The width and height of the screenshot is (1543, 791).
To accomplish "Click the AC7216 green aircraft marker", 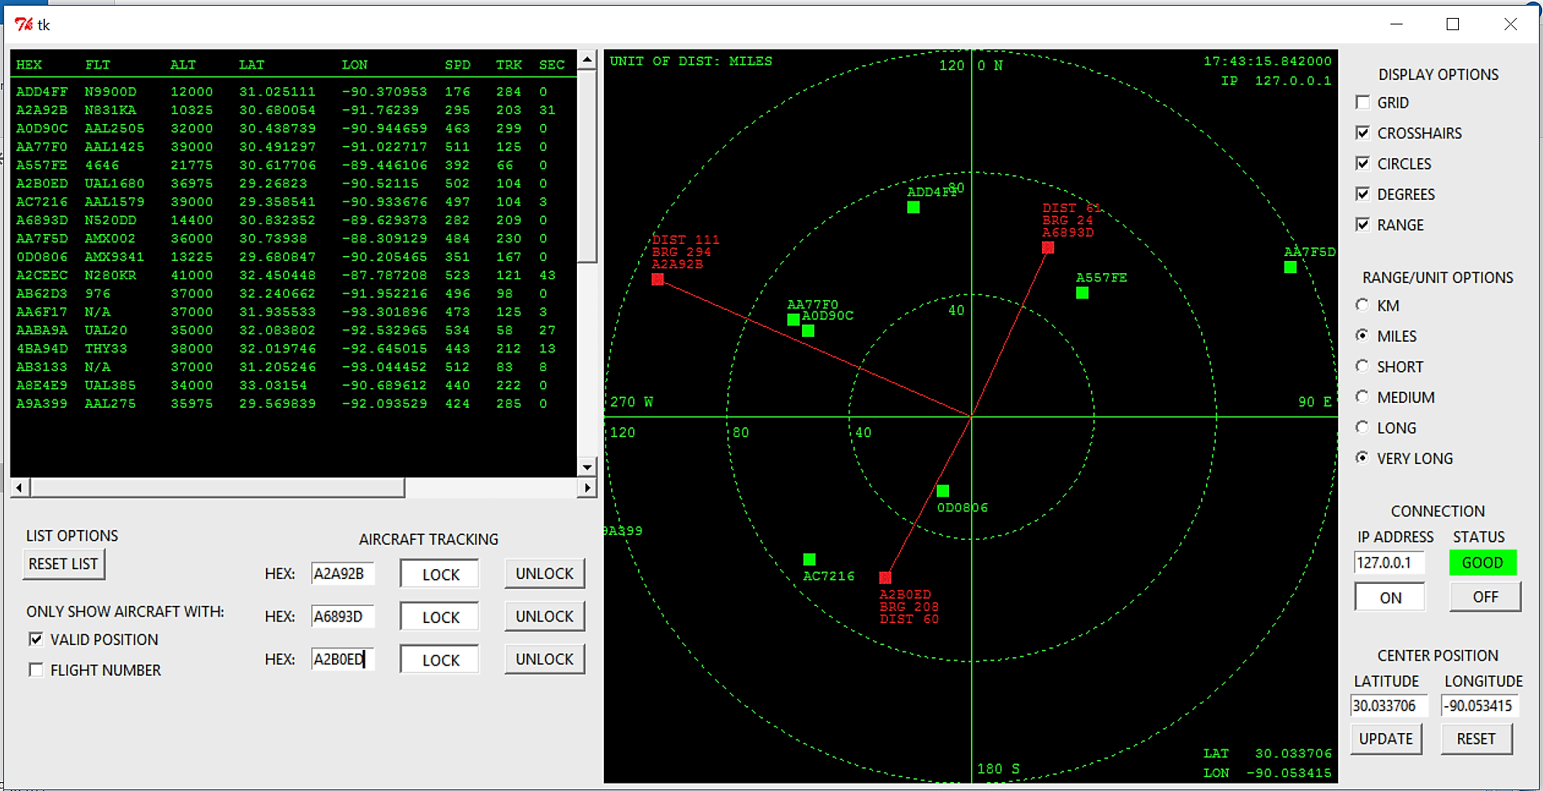I will pos(809,559).
